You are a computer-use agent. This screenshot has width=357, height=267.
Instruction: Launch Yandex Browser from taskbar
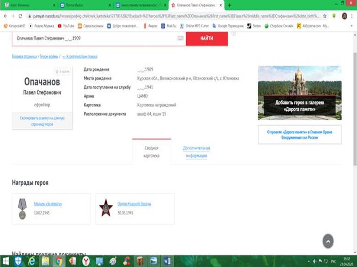coord(86,261)
